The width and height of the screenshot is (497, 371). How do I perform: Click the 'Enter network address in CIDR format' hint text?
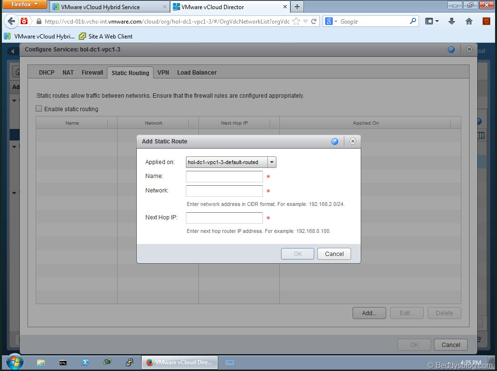(266, 204)
